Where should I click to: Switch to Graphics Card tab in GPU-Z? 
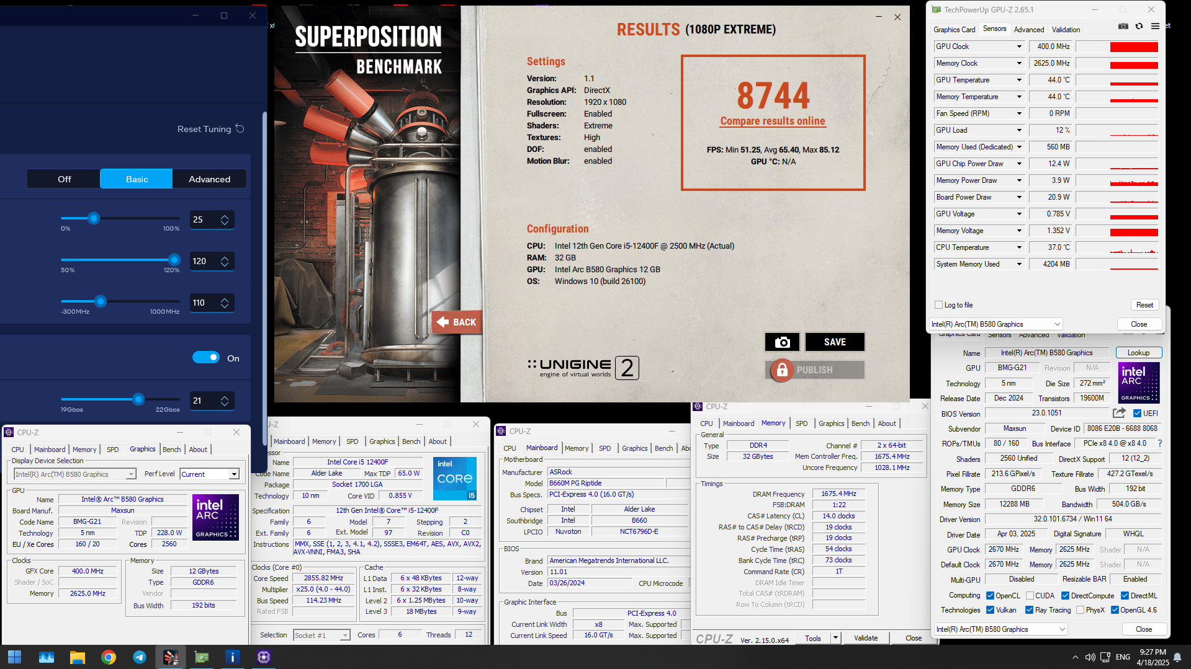(954, 29)
